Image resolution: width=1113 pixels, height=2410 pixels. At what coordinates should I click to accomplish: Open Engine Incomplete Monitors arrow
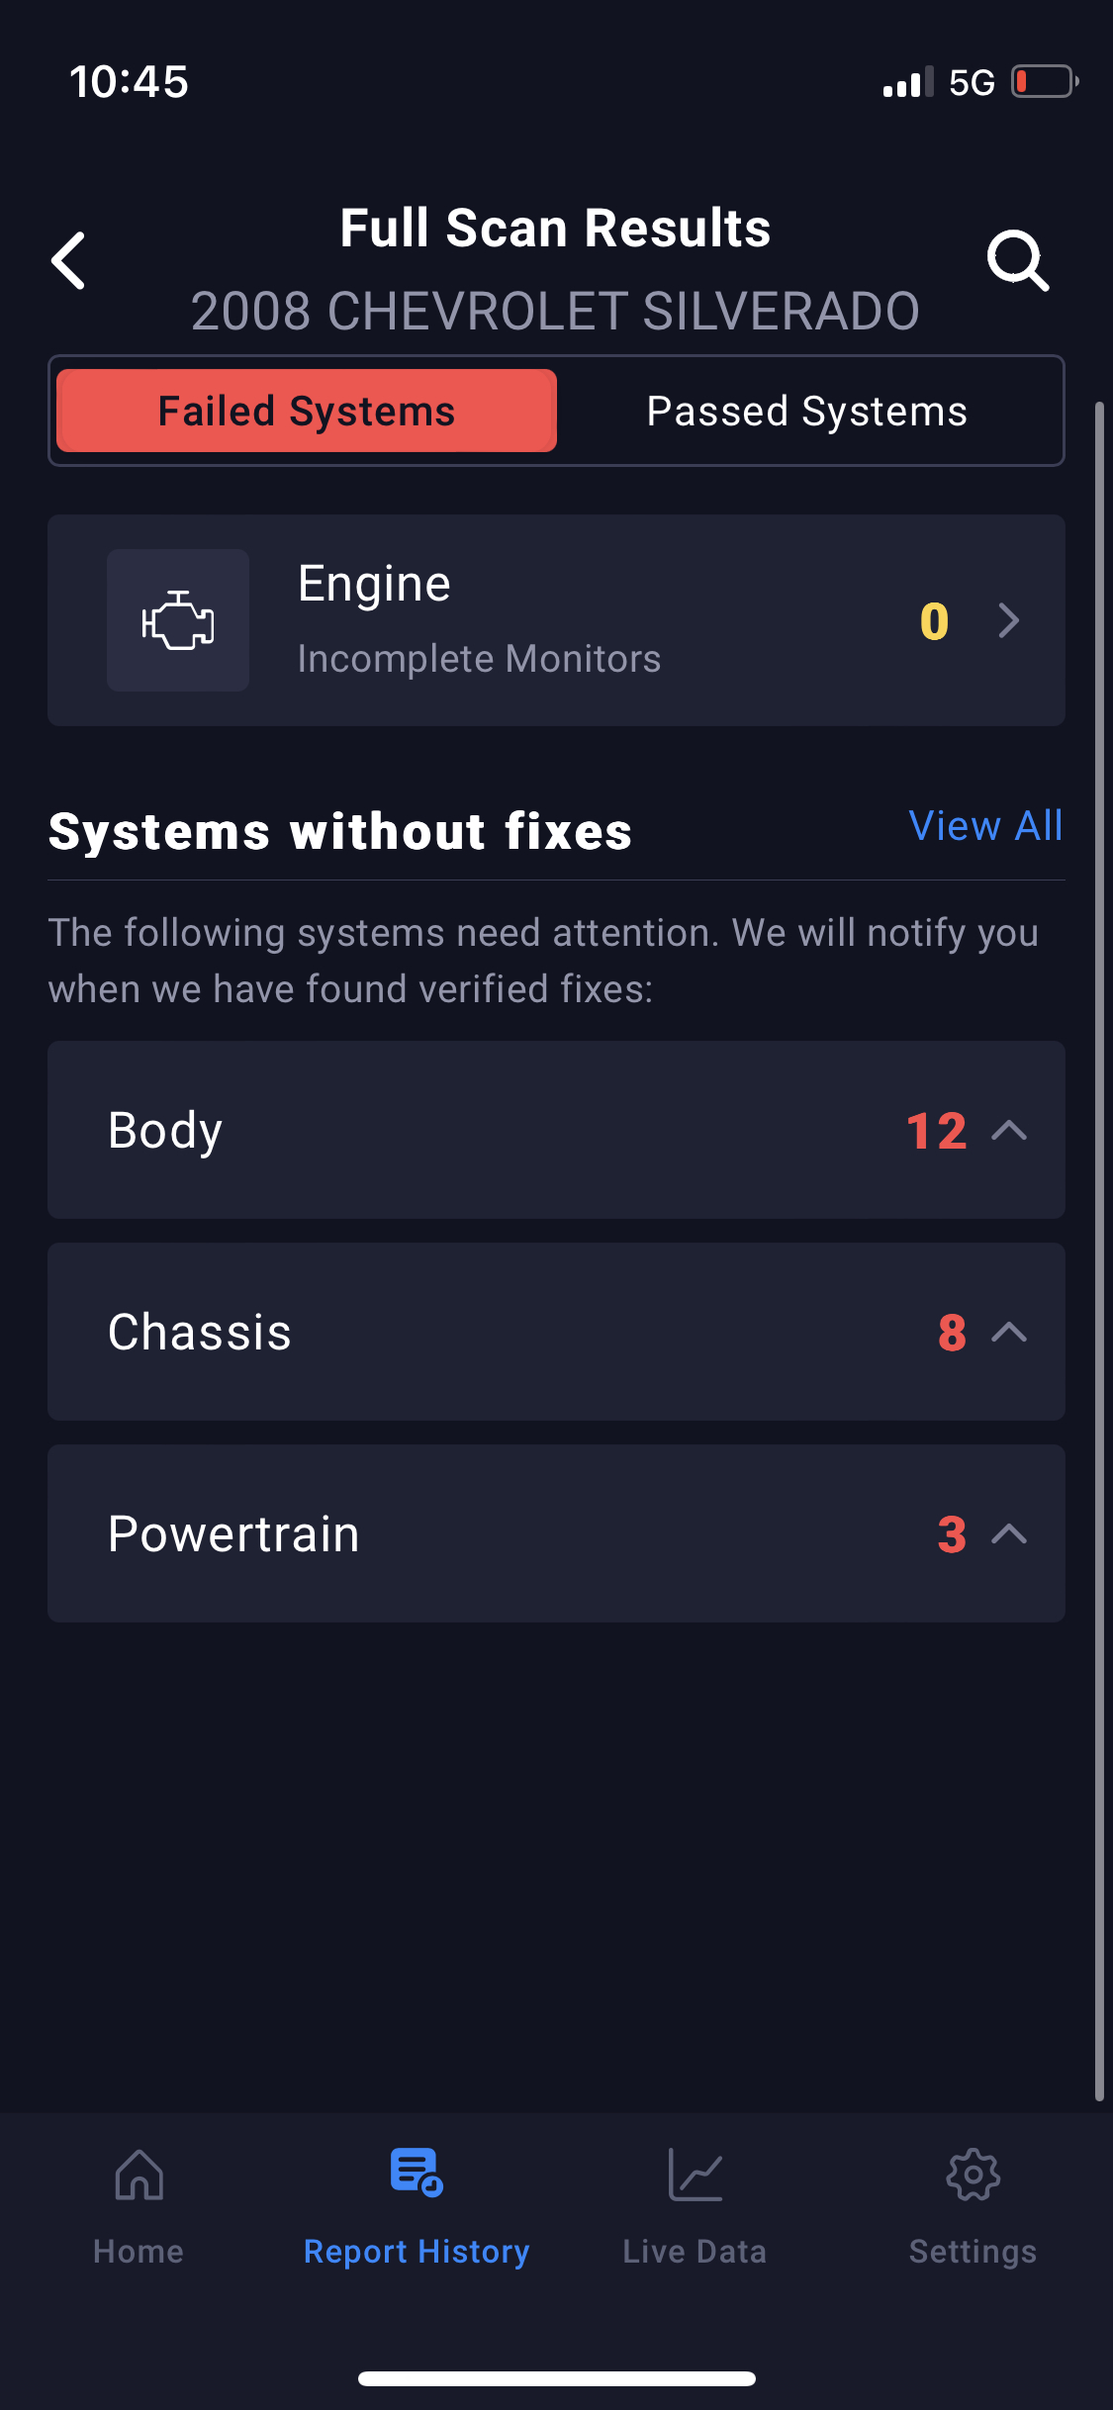[x=1009, y=620]
